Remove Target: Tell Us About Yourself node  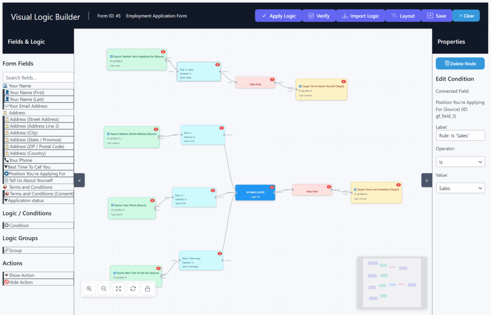[343, 81]
